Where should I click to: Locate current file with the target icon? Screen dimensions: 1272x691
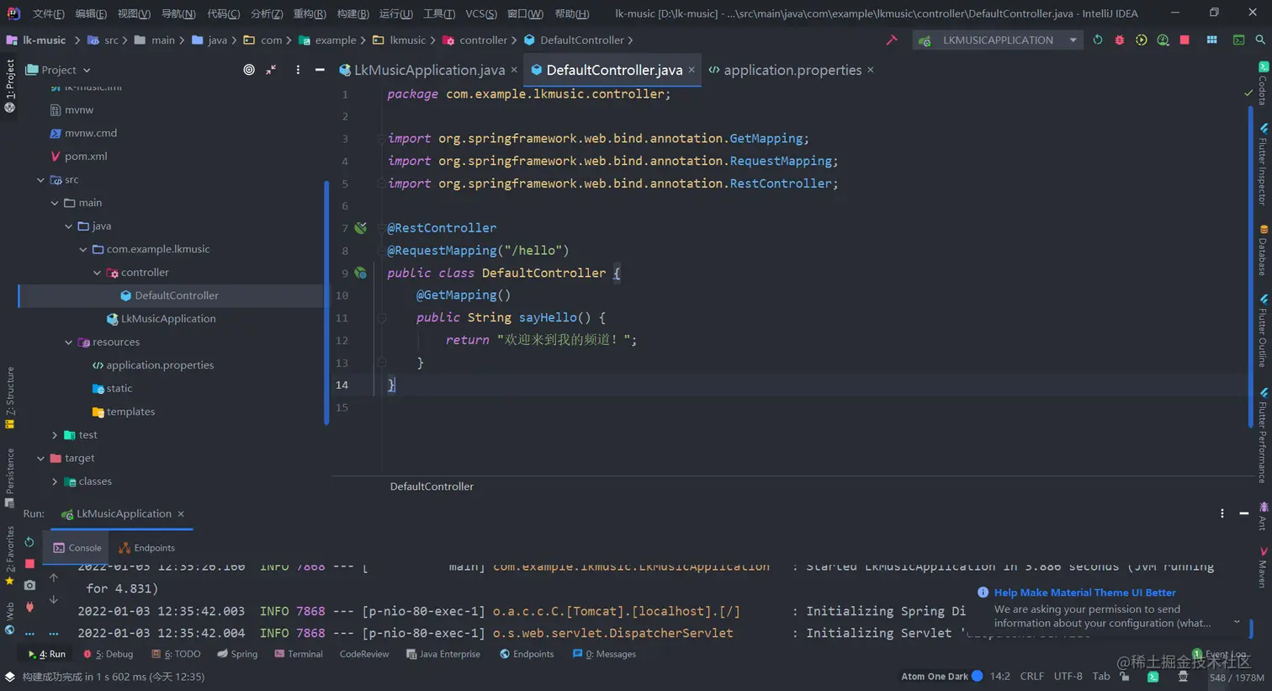[249, 70]
